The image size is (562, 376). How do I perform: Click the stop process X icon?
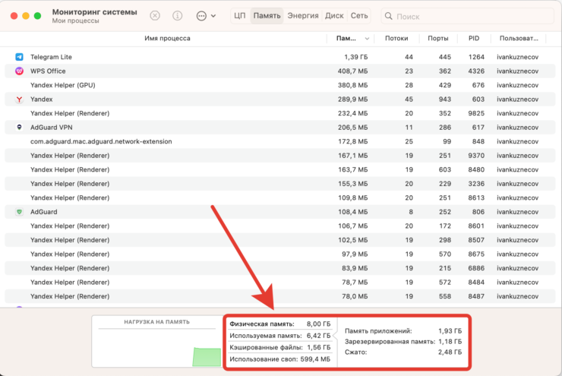pos(155,16)
